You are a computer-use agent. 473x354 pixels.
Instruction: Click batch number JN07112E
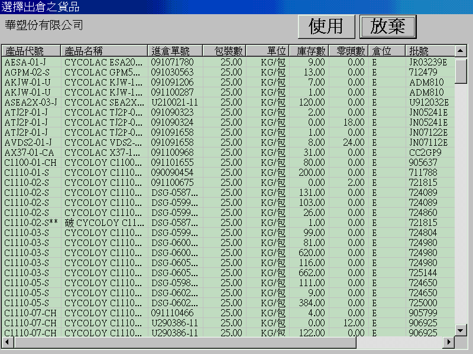(428, 142)
